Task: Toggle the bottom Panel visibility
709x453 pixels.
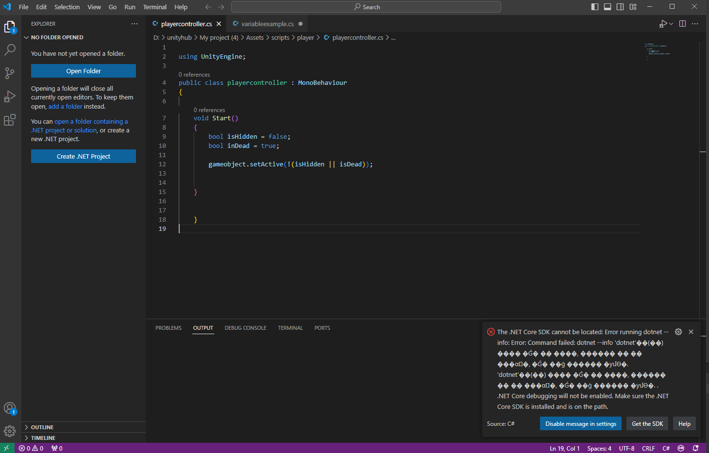Action: point(608,7)
